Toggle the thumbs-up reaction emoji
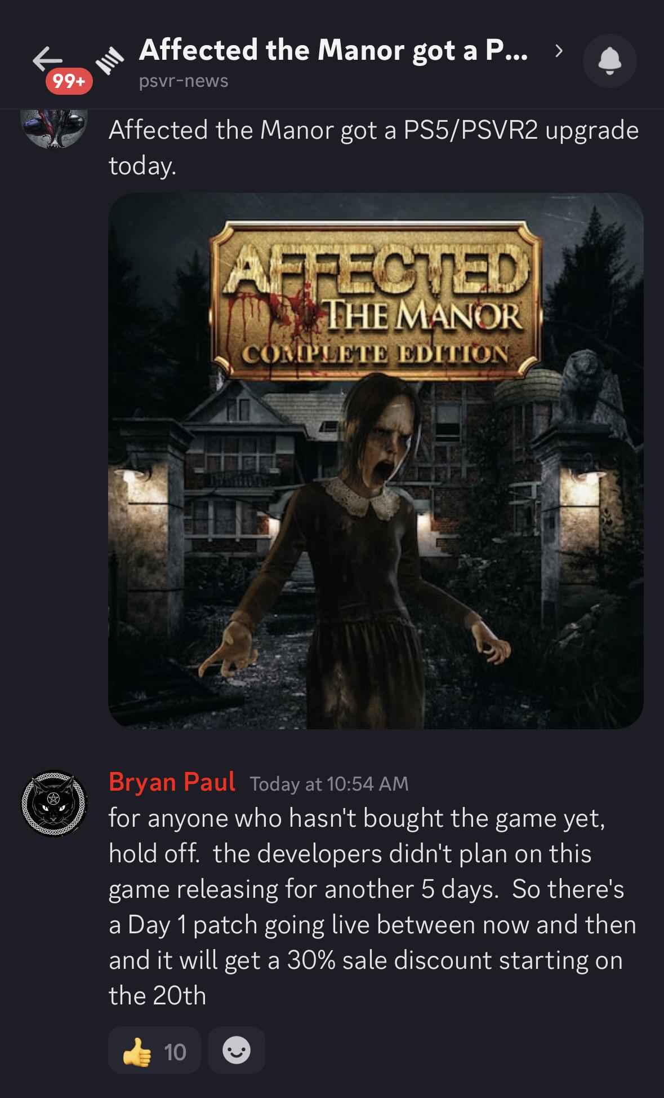The height and width of the screenshot is (1098, 664). (x=137, y=1052)
